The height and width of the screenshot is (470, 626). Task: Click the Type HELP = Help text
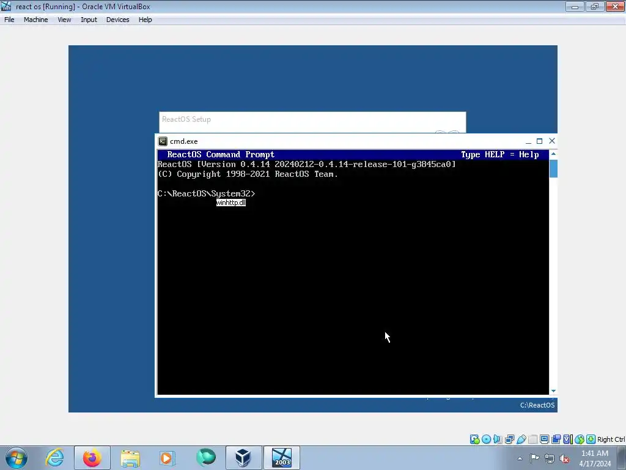[x=500, y=154]
